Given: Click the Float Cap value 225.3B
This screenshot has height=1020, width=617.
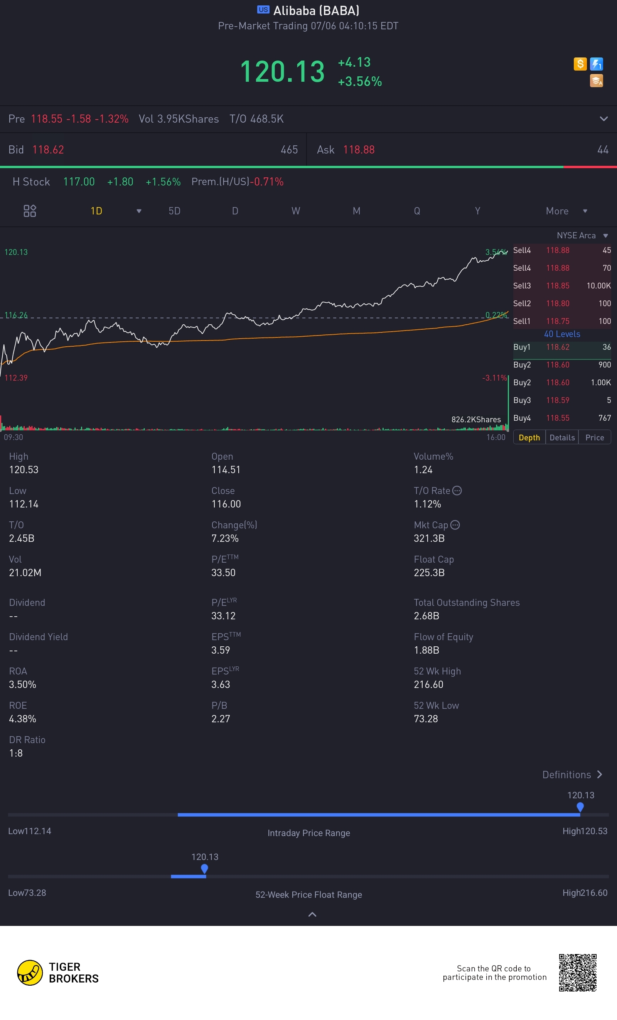Looking at the screenshot, I should [429, 573].
